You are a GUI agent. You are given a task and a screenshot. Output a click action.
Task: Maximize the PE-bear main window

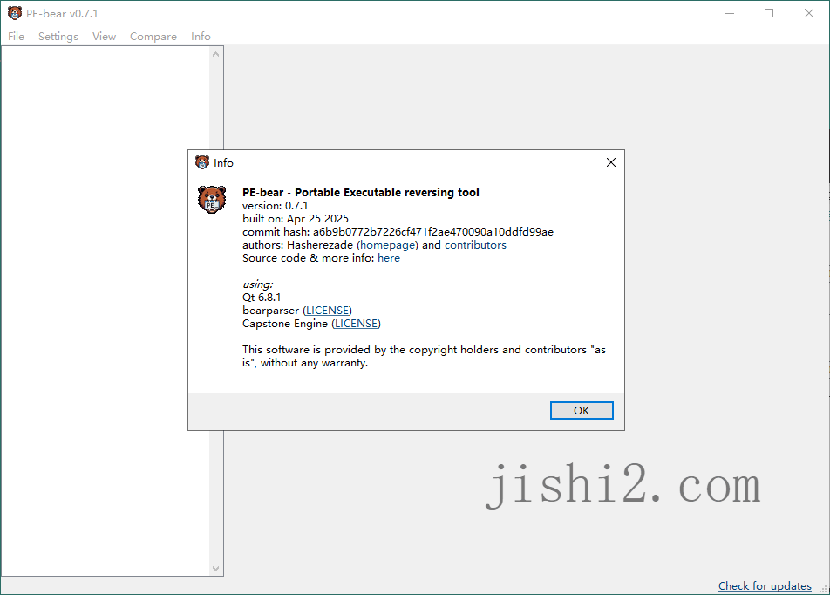769,13
